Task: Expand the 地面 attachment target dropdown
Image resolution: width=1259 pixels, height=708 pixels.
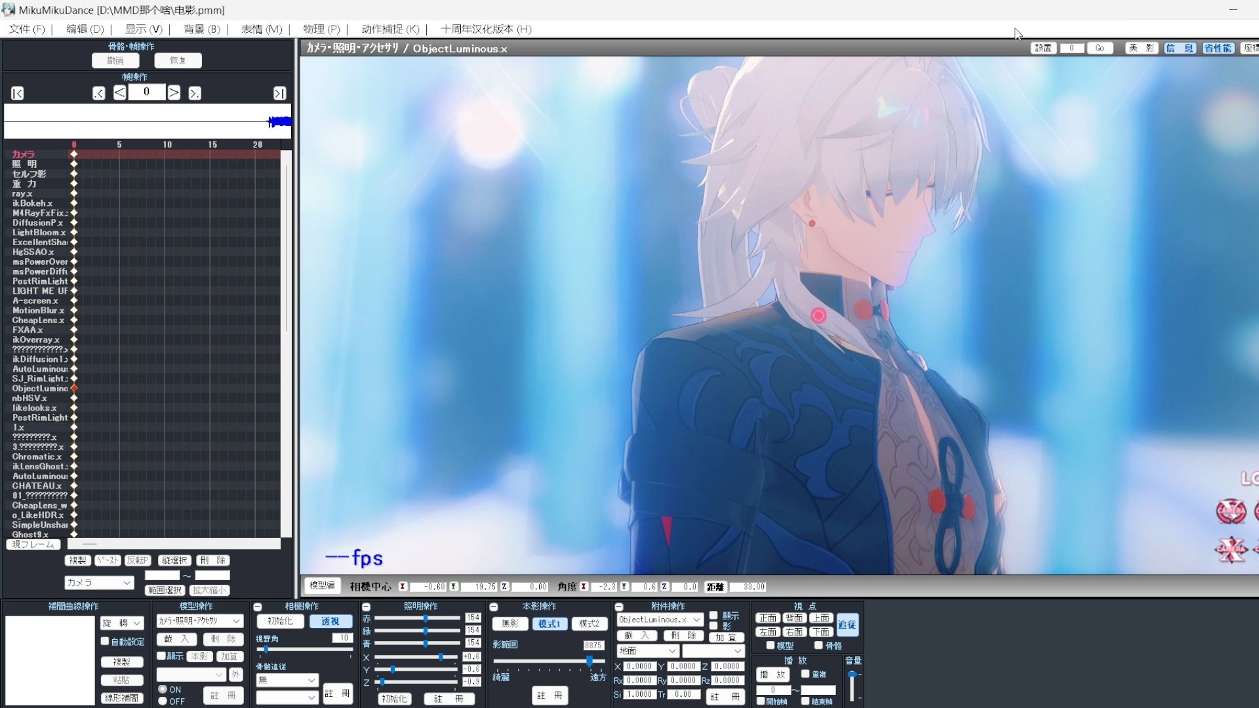Action: pos(647,651)
